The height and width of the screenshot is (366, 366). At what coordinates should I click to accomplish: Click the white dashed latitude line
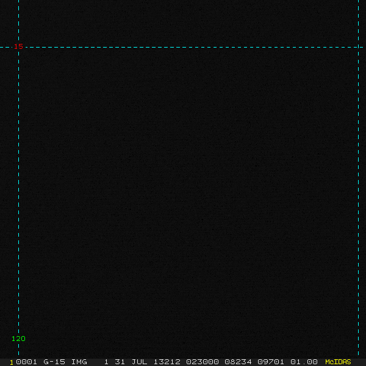tap(183, 47)
